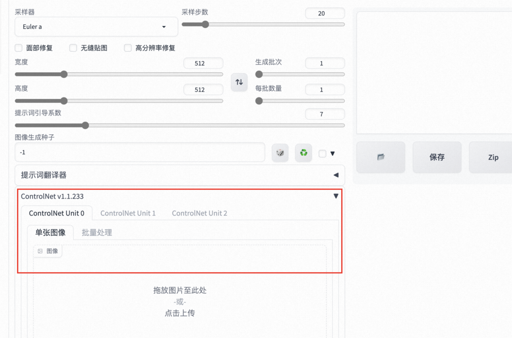Click 点击上传 to upload image

point(180,313)
